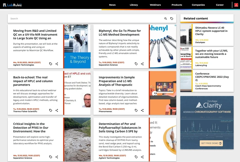240x162 pixels.
Task: Open 'Back-to-school: The real impact' webinar
Action: pos(33,81)
